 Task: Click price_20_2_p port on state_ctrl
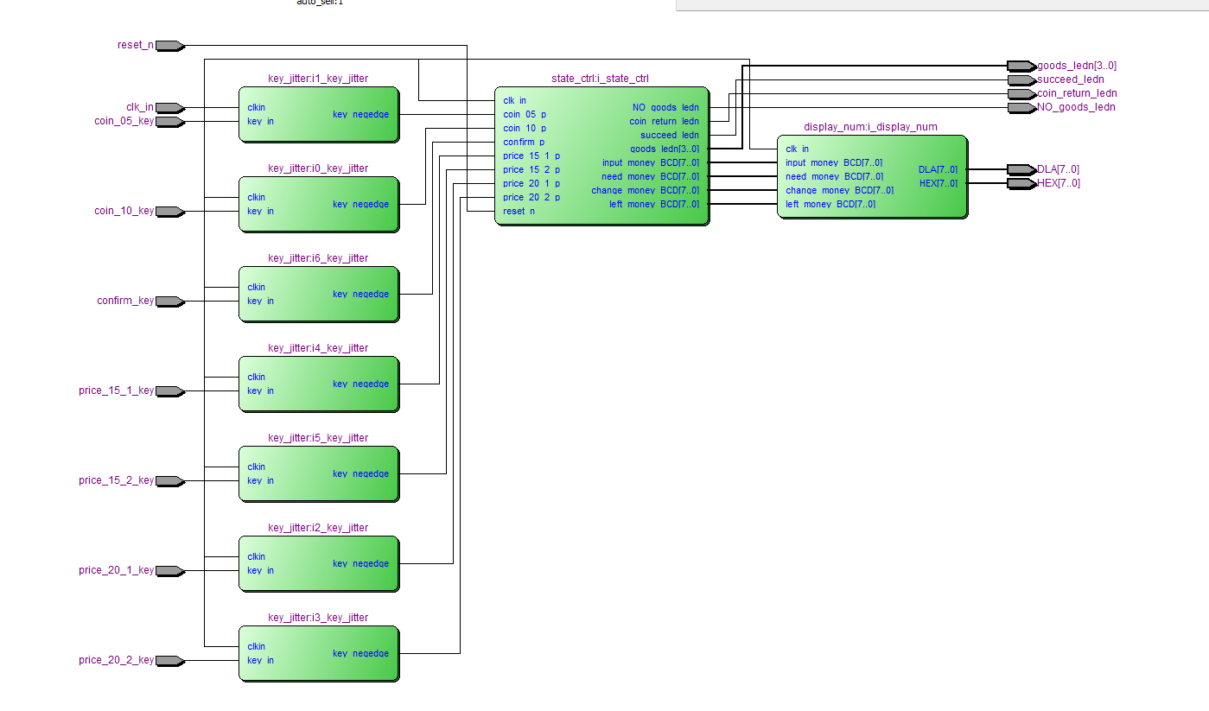click(531, 197)
